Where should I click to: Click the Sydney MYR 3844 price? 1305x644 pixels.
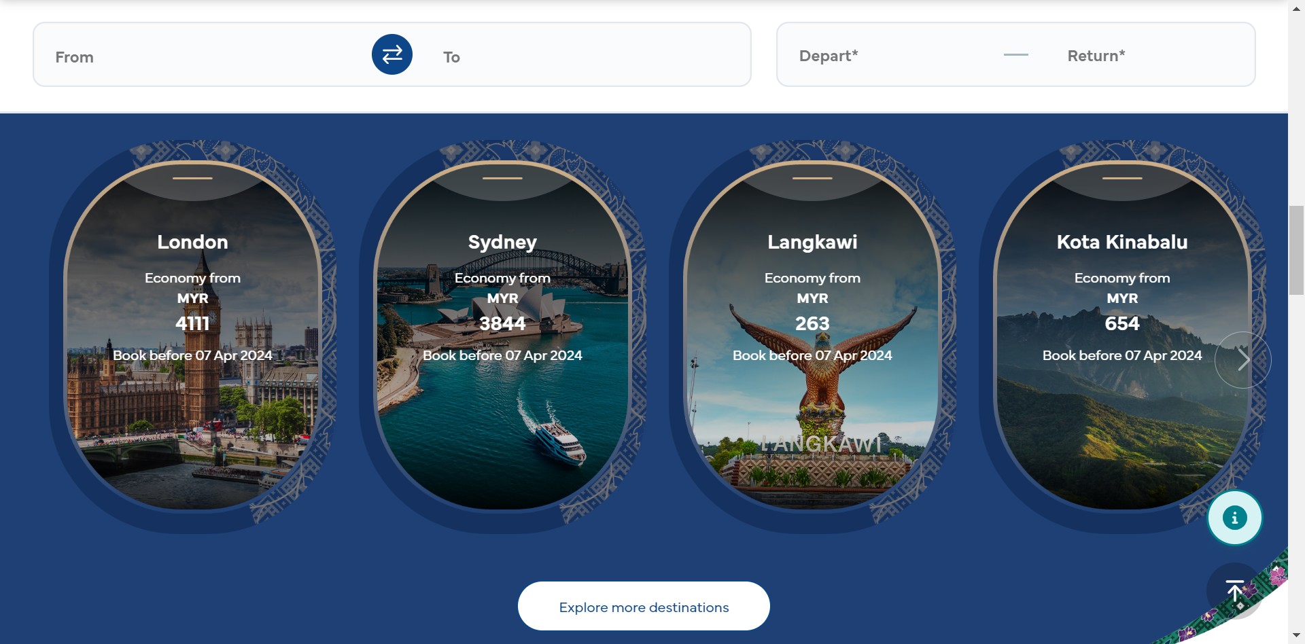coord(502,312)
